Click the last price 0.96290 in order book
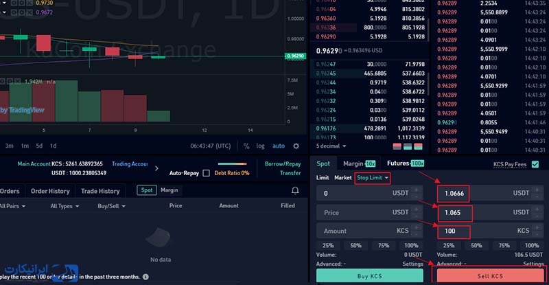 pos(329,51)
